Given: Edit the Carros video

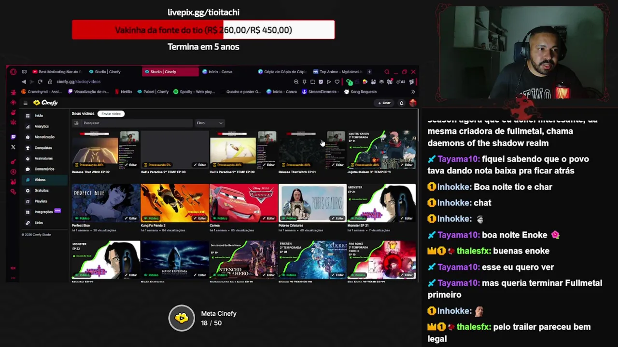Looking at the screenshot, I should click(x=269, y=218).
